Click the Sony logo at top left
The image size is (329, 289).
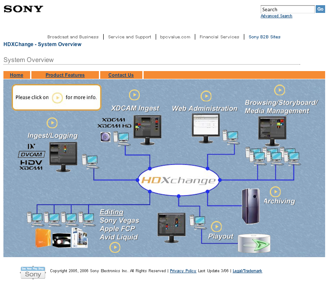pos(23,9)
